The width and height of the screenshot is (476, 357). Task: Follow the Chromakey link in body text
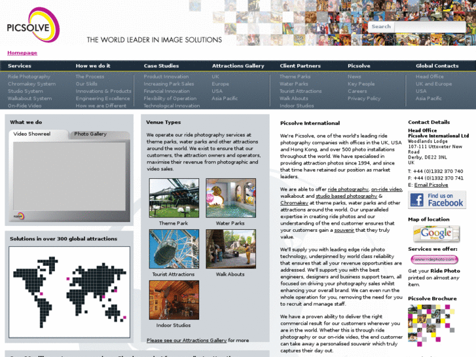(294, 203)
